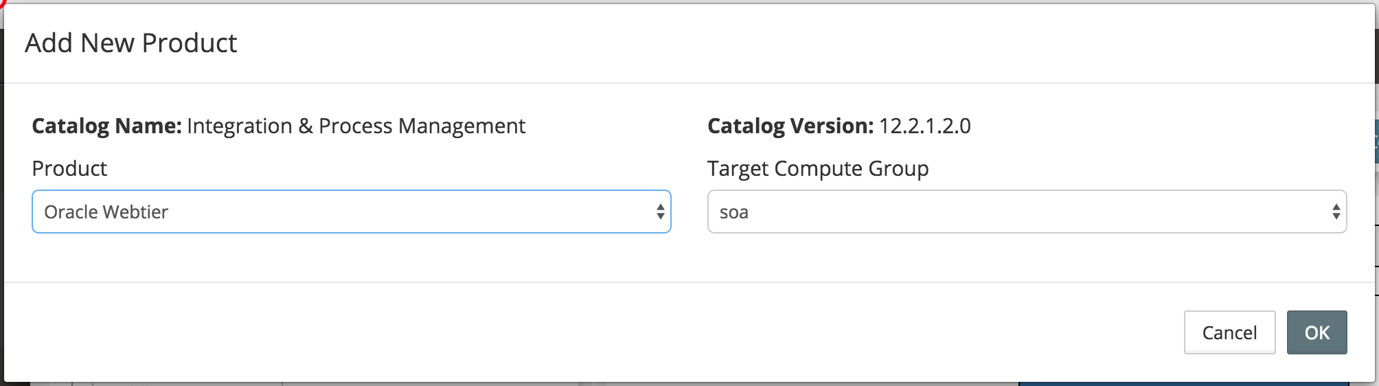1379x386 pixels.
Task: Confirm with the OK button
Action: point(1317,332)
